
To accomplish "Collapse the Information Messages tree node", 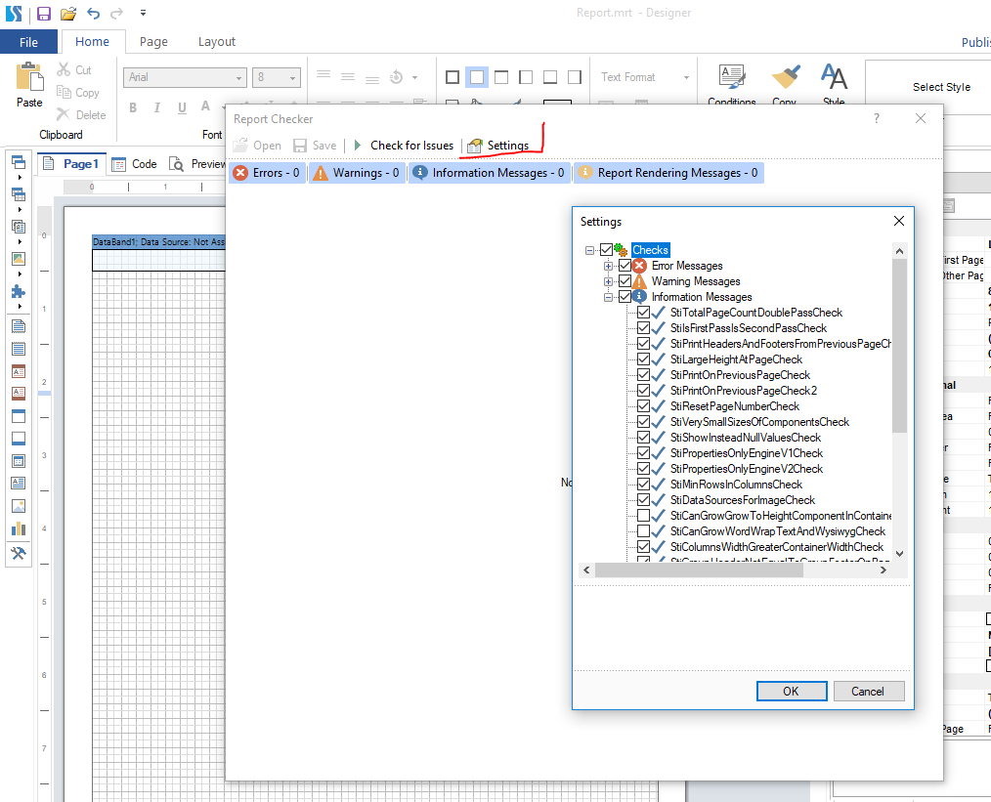I will point(609,297).
